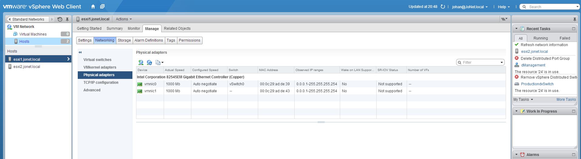Open the Help dropdown menu
The image size is (581, 159).
(504, 7)
